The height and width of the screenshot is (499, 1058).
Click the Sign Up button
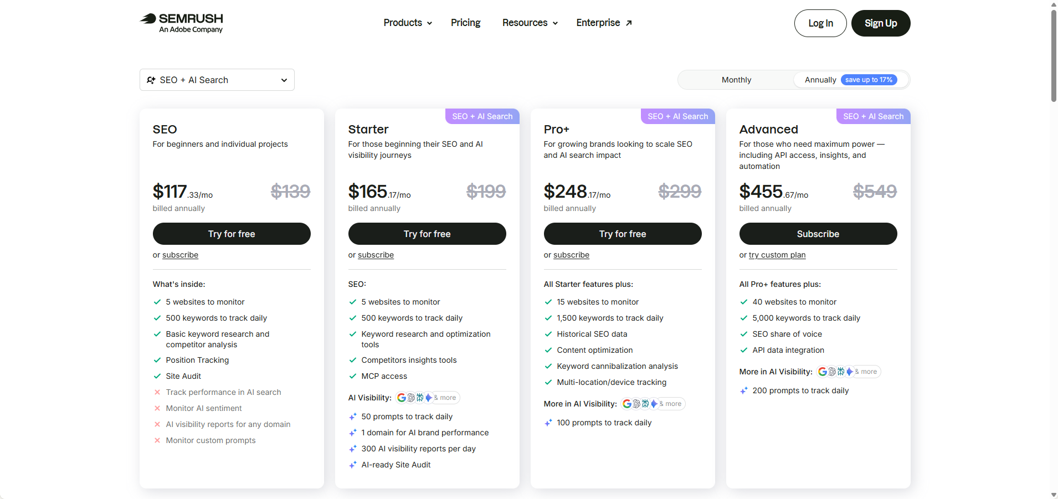point(881,23)
